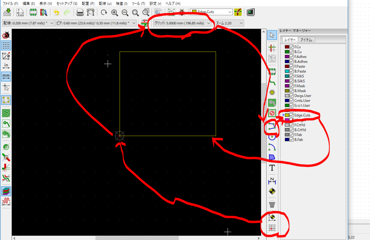Screen dimensions: 370x240
Task: Open the footprint editor icon
Action: pos(33,12)
